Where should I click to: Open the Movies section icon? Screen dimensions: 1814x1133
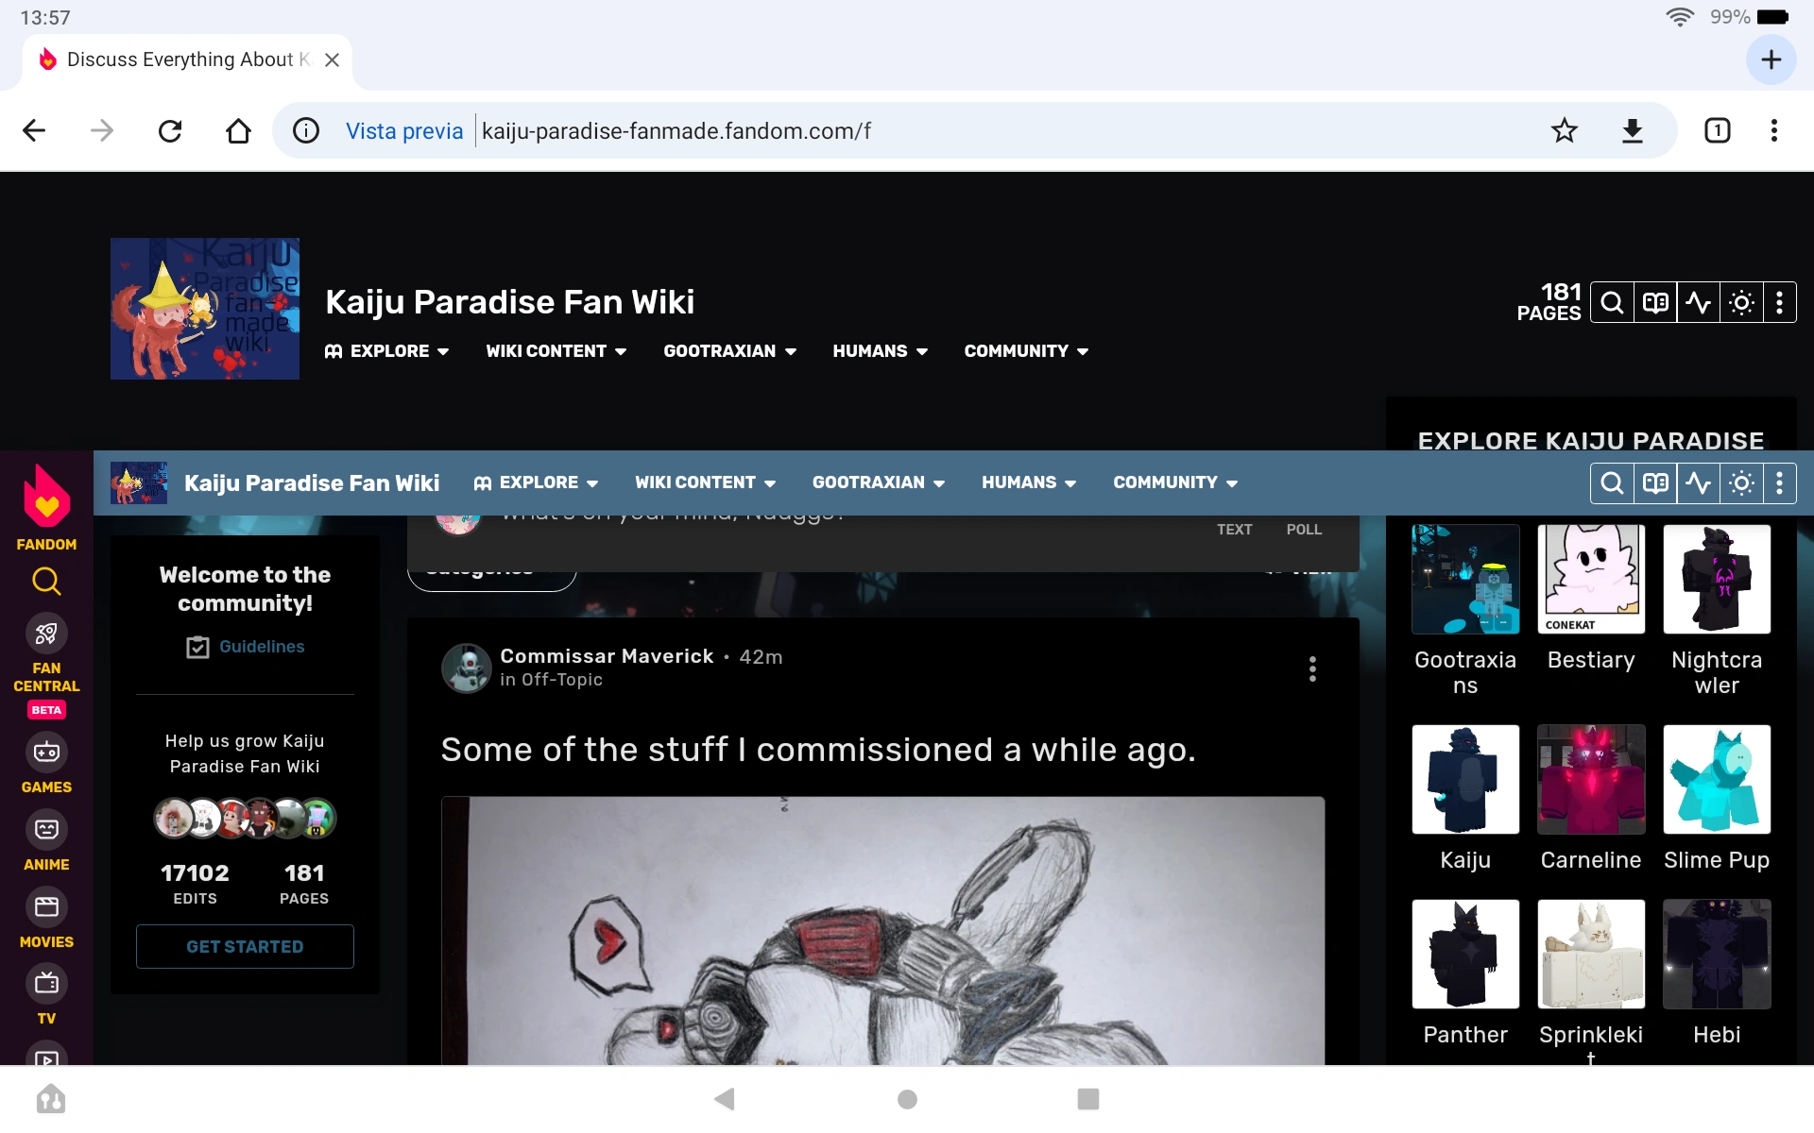coord(46,907)
